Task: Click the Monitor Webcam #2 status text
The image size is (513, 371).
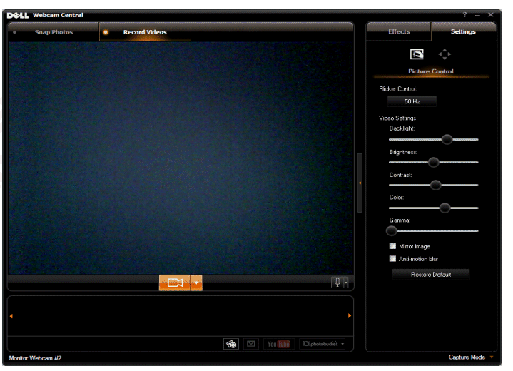Action: [36, 358]
